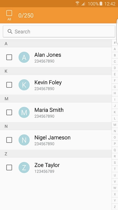Focus the Search contacts field

[59, 31]
